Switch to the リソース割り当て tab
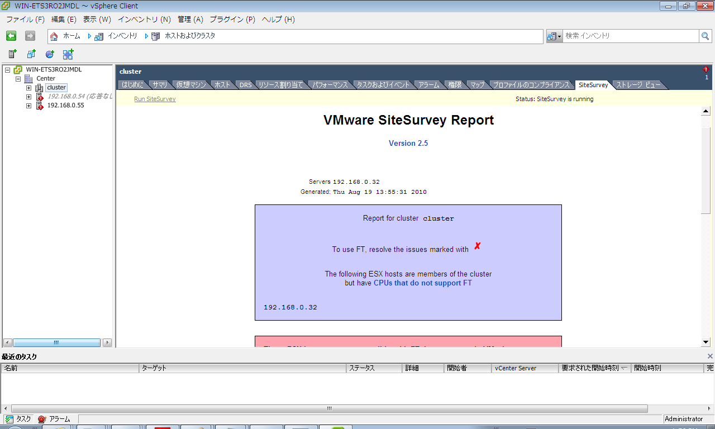 281,85
